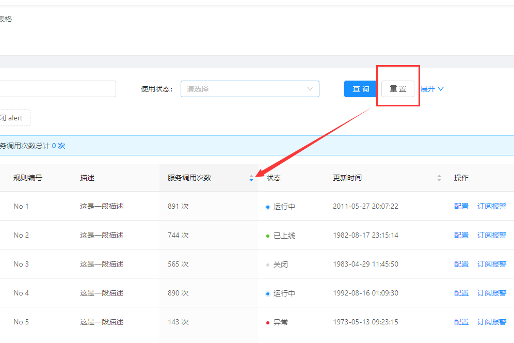Open 配置 link for rule No 1

[461, 206]
